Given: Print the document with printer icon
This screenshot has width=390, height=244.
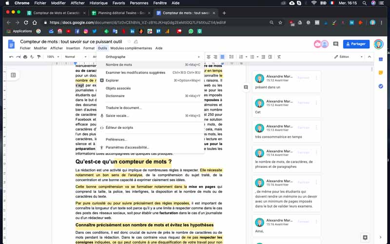Looking at the screenshot, I should click(25, 57).
